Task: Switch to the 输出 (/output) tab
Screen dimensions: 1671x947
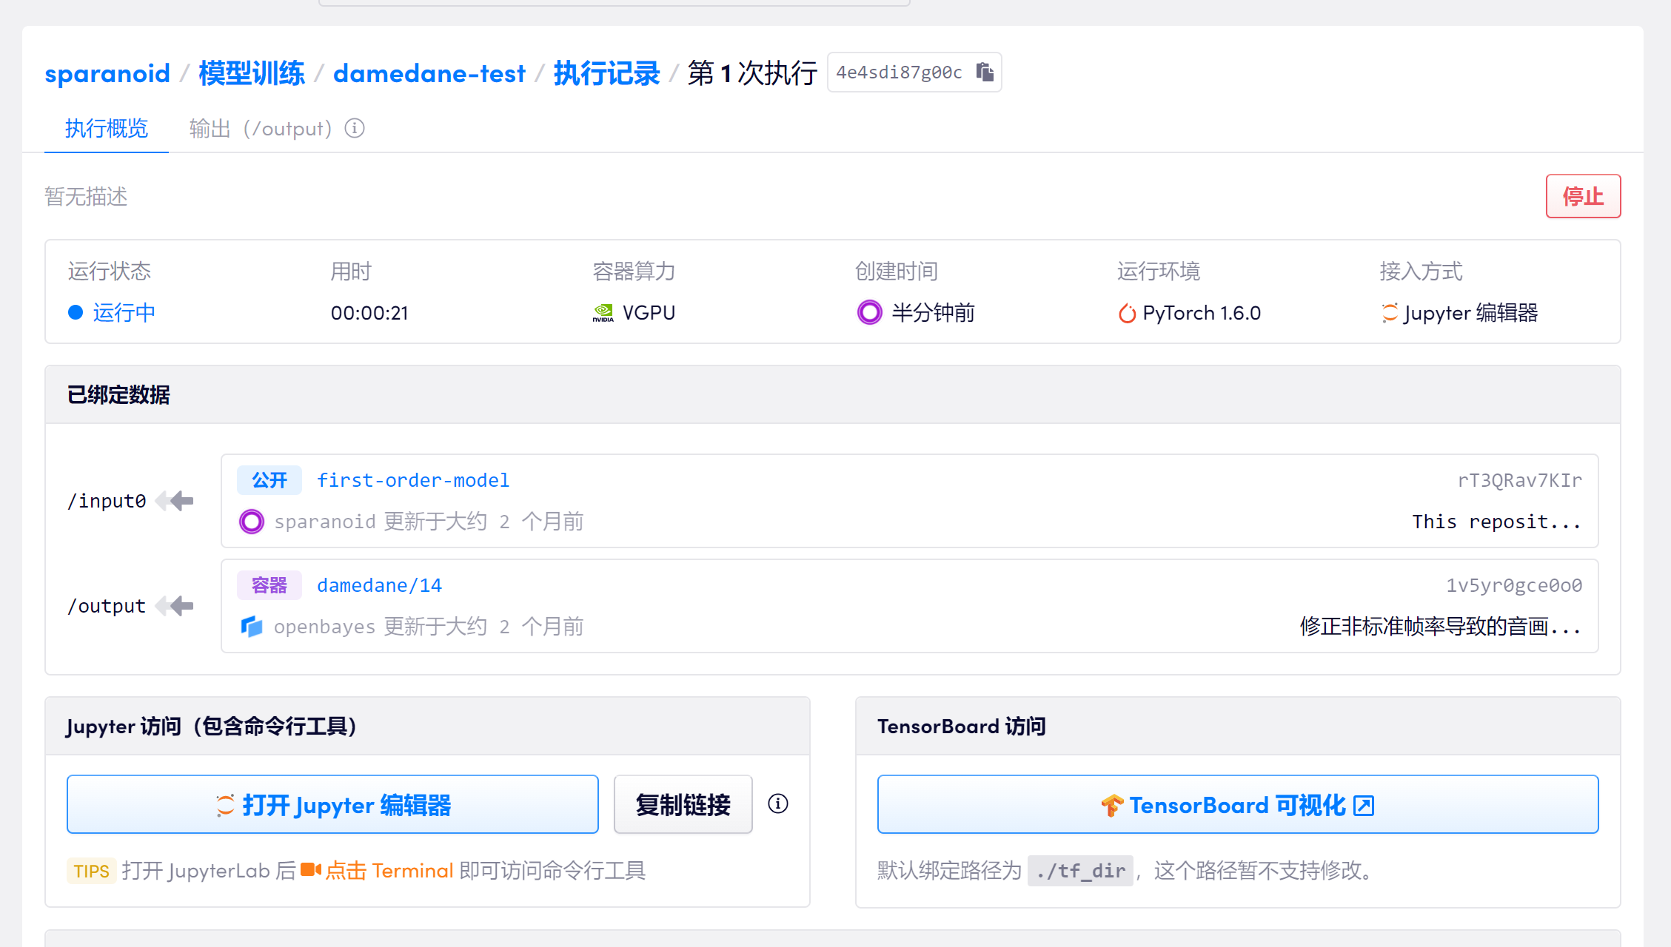Action: pos(260,129)
